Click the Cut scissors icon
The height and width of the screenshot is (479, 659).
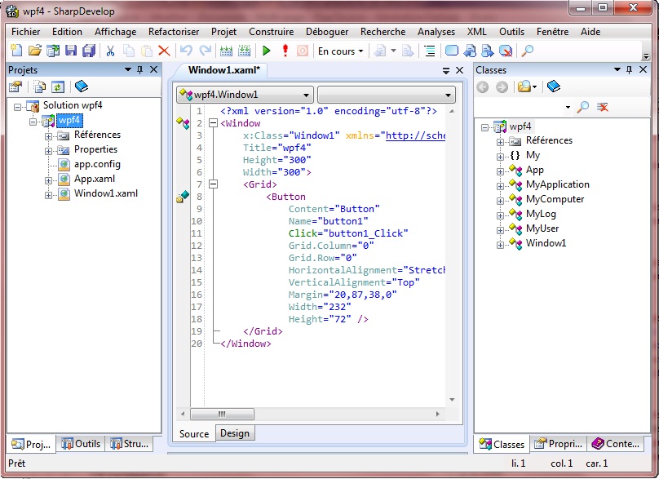tap(110, 51)
